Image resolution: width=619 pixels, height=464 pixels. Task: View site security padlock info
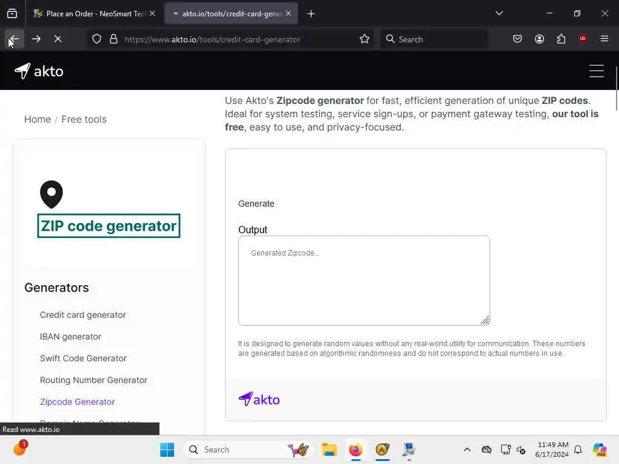114,39
